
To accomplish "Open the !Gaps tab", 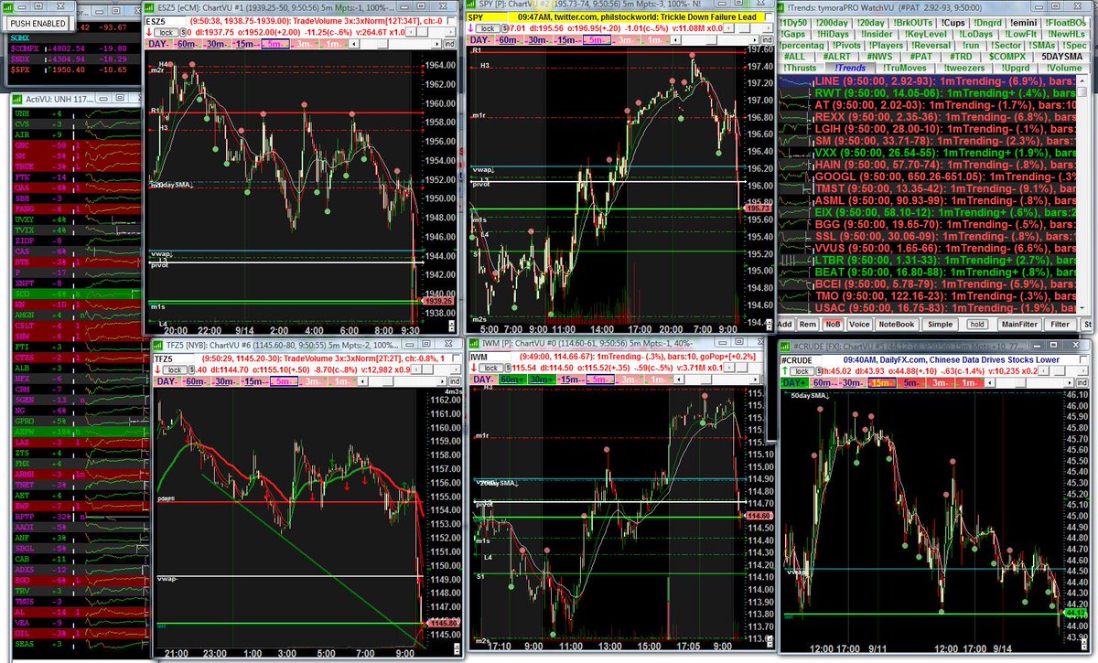I will click(x=794, y=34).
